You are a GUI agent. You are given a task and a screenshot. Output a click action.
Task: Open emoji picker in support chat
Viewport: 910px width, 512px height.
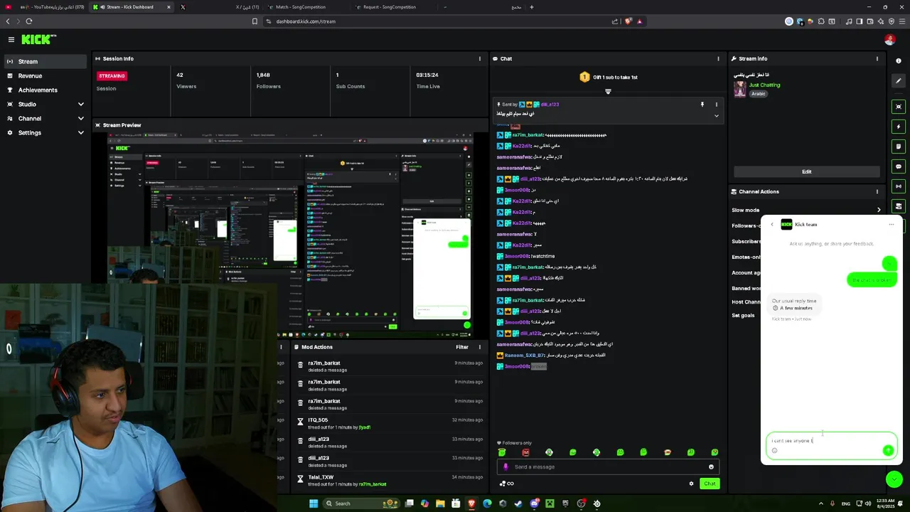click(x=775, y=450)
